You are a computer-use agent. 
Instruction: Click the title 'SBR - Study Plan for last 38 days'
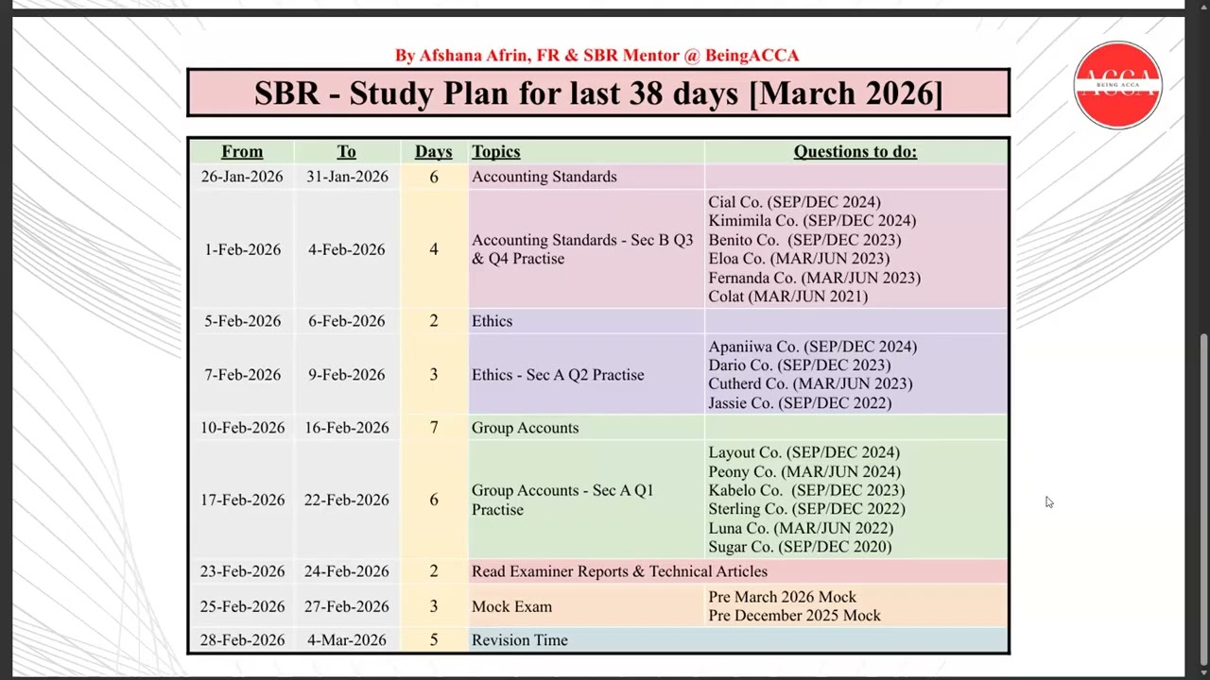[499, 93]
